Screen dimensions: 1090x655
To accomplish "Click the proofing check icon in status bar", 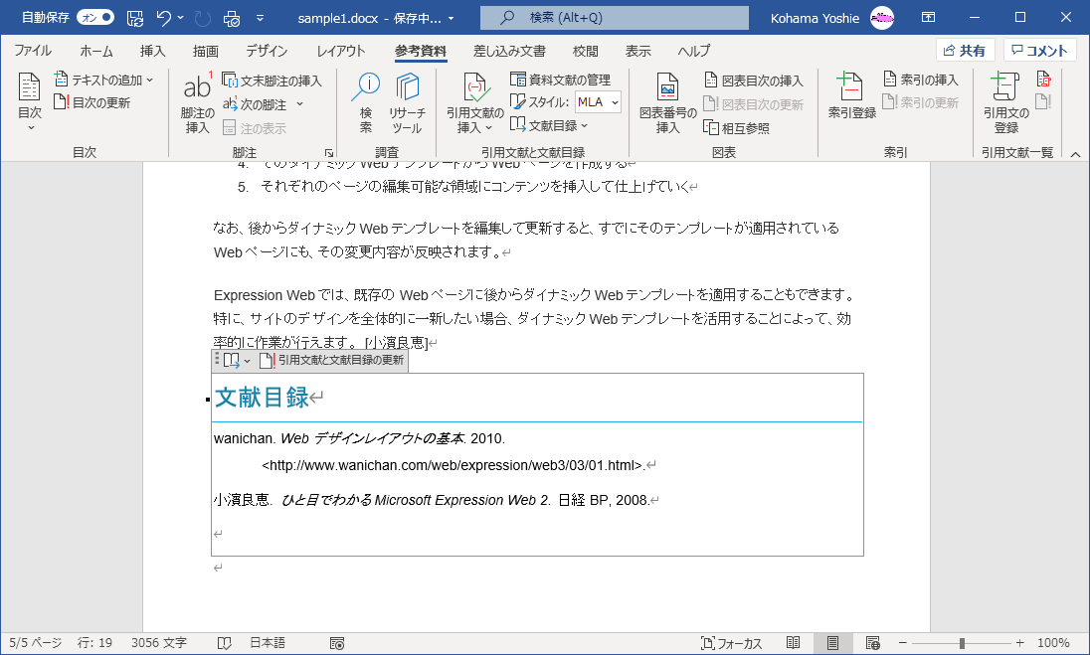I will 224,643.
